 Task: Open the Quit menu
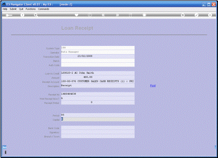pos(21,9)
